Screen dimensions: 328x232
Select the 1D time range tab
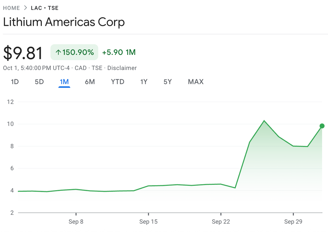15,82
